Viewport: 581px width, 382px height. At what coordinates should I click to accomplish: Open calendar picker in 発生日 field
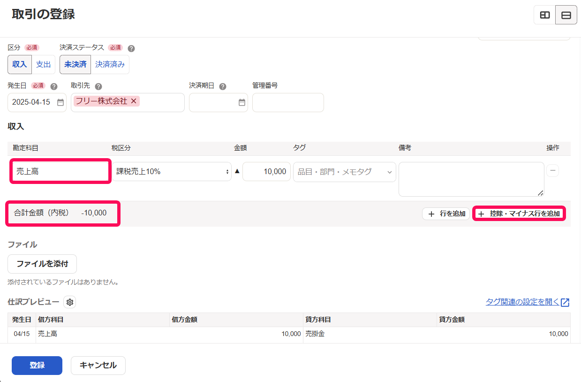(x=60, y=102)
